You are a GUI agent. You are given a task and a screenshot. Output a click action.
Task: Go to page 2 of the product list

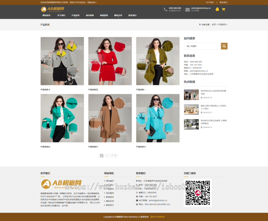pyautogui.click(x=106, y=155)
